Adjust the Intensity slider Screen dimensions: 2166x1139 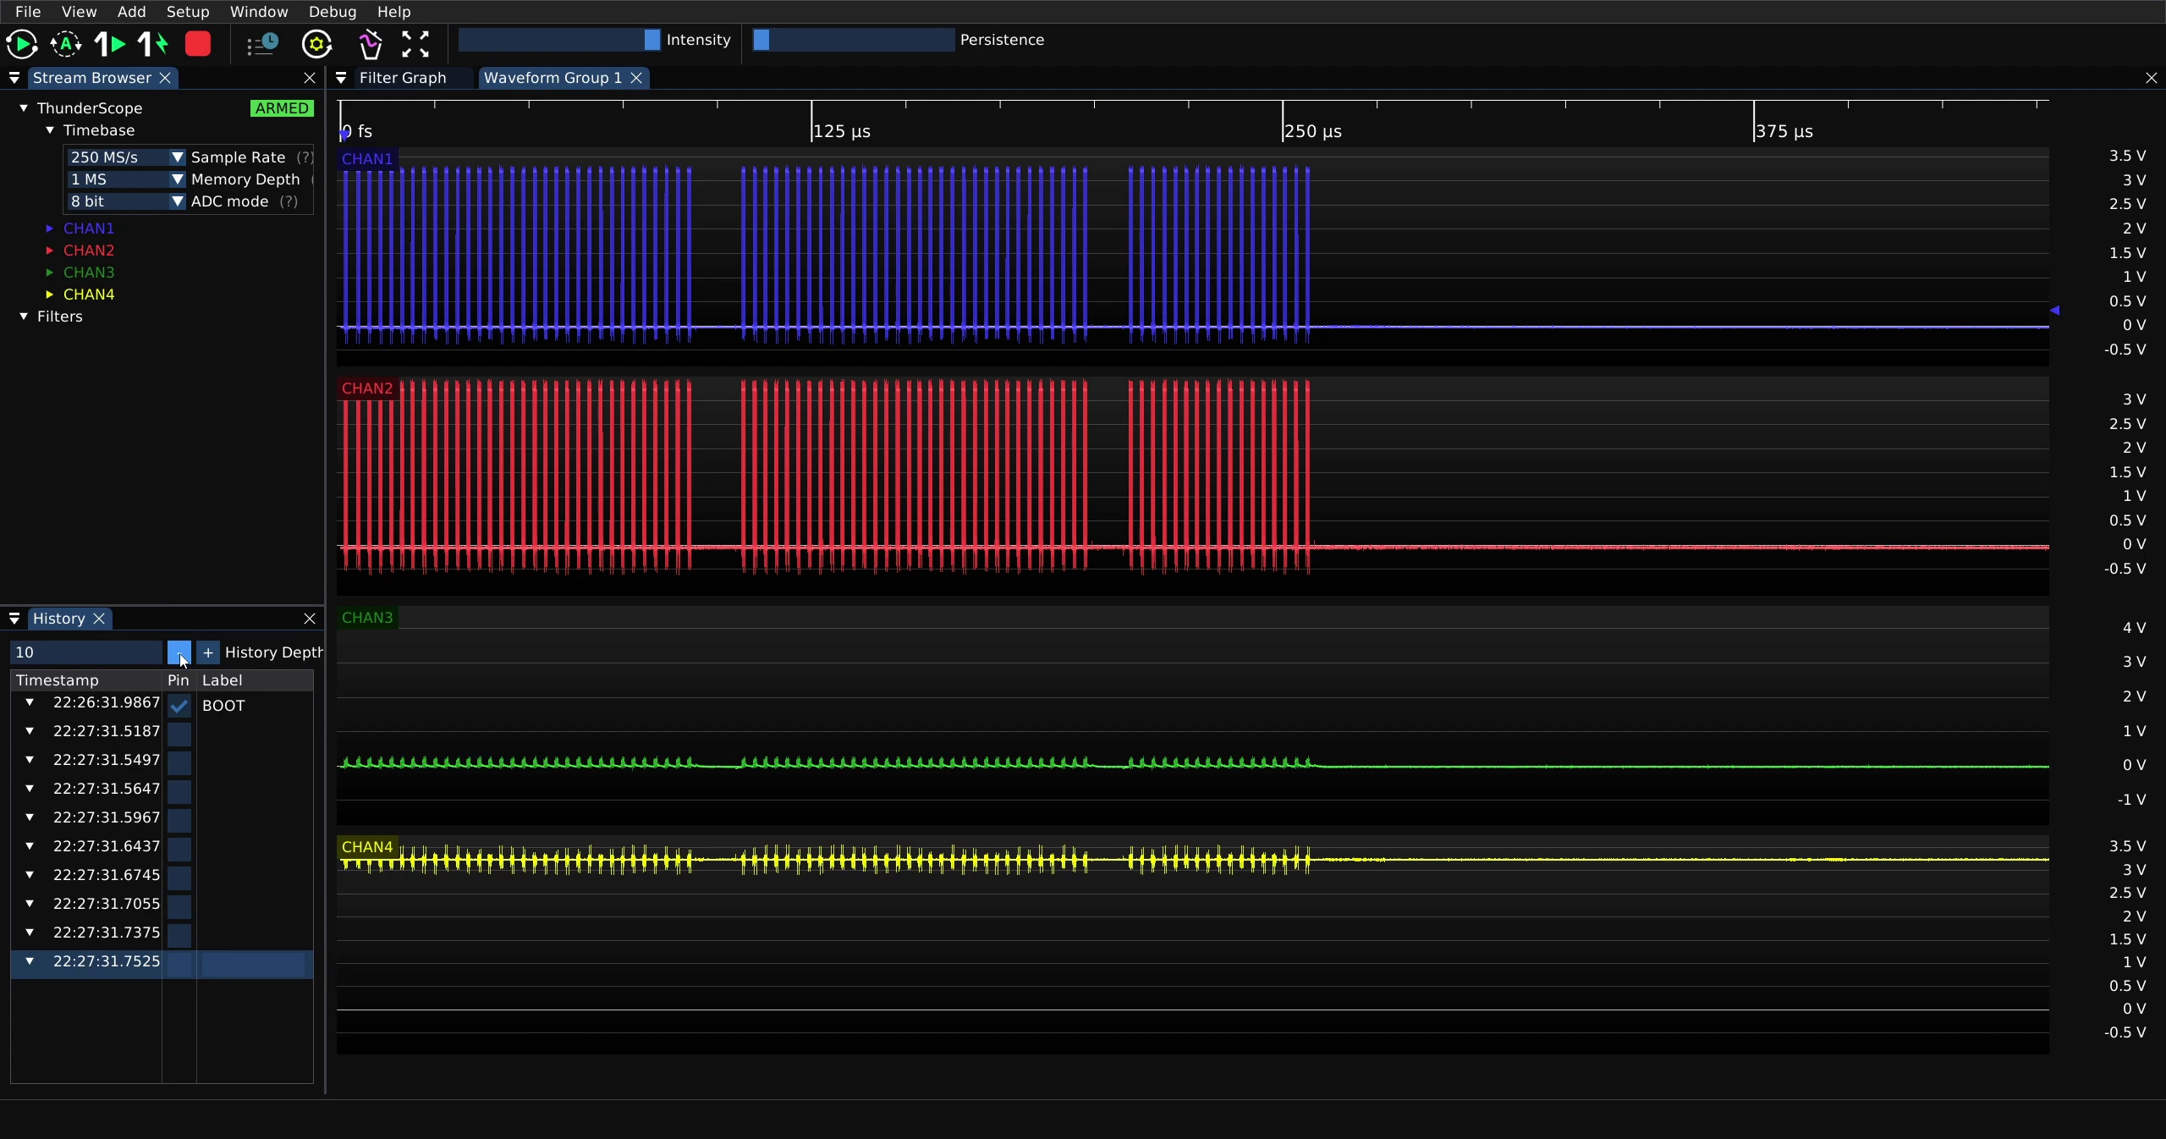point(559,40)
